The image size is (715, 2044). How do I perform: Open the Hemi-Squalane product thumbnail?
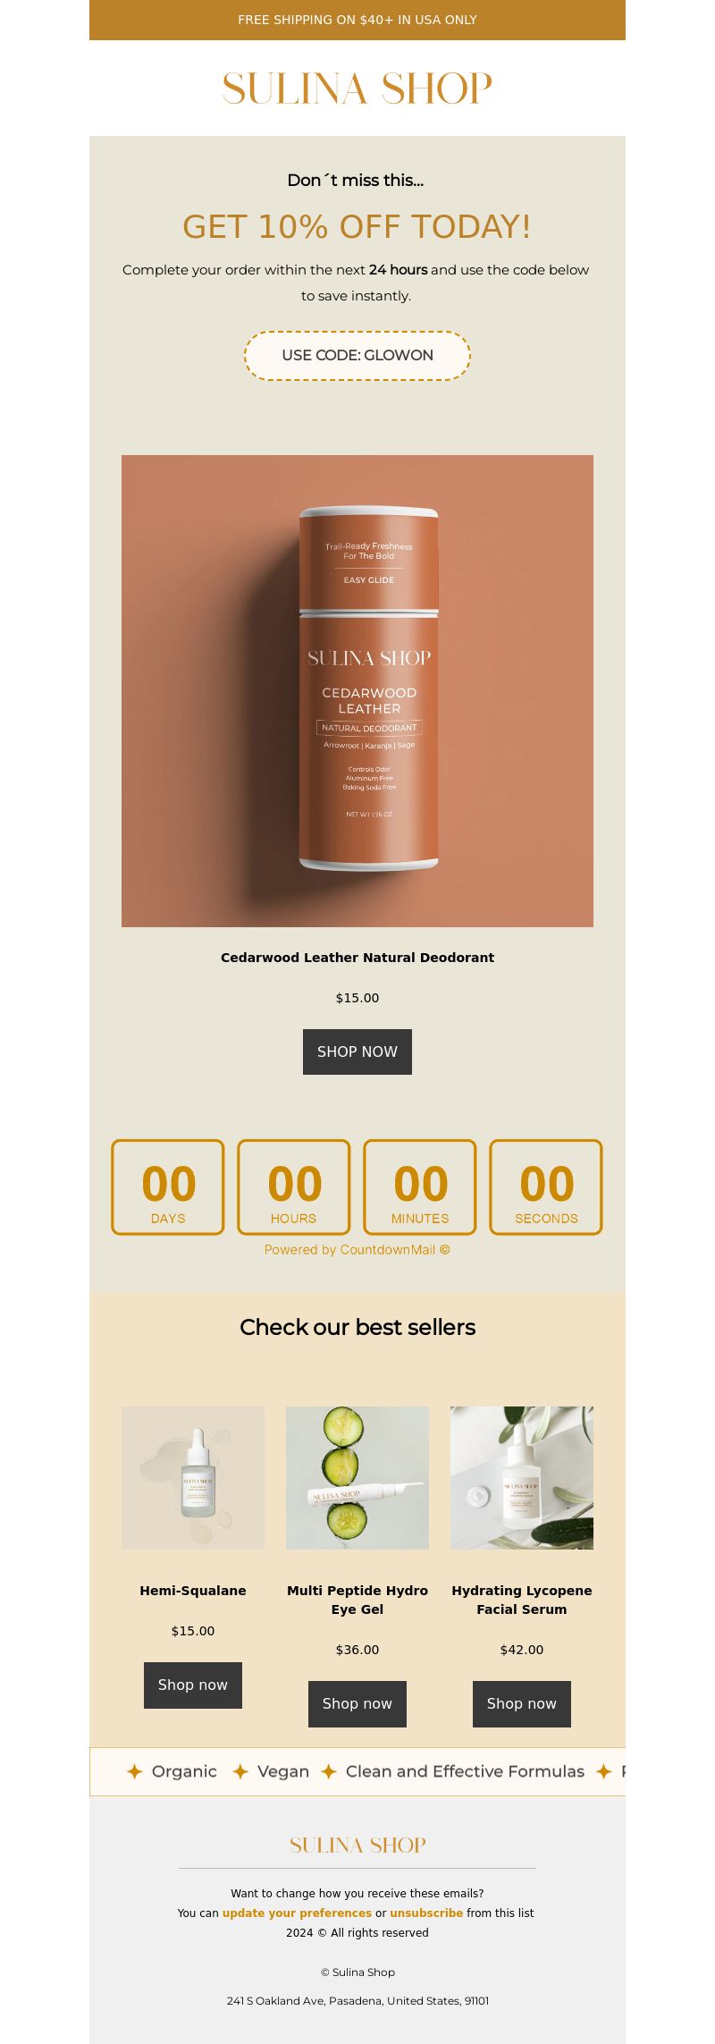click(193, 1478)
